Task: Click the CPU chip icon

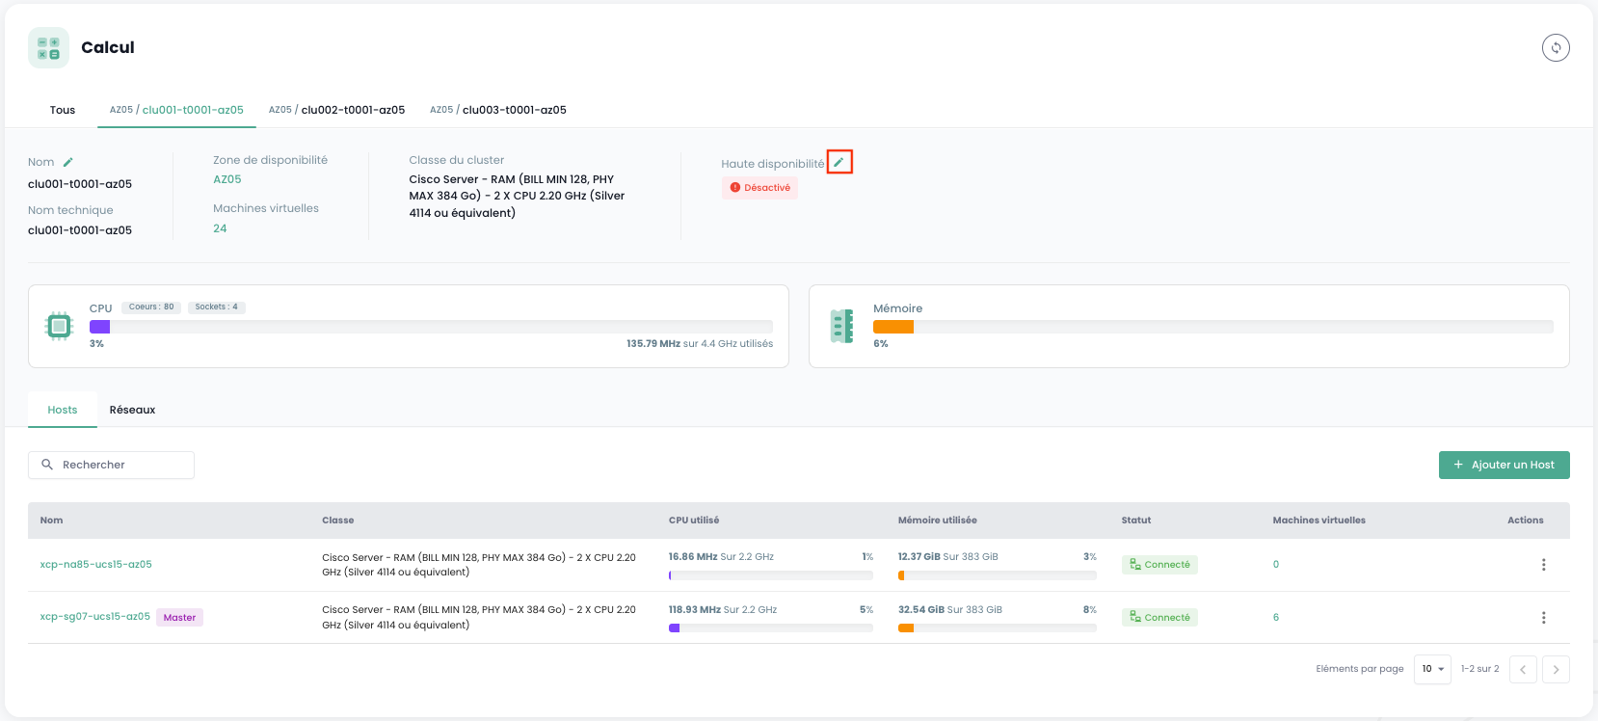Action: click(x=60, y=327)
